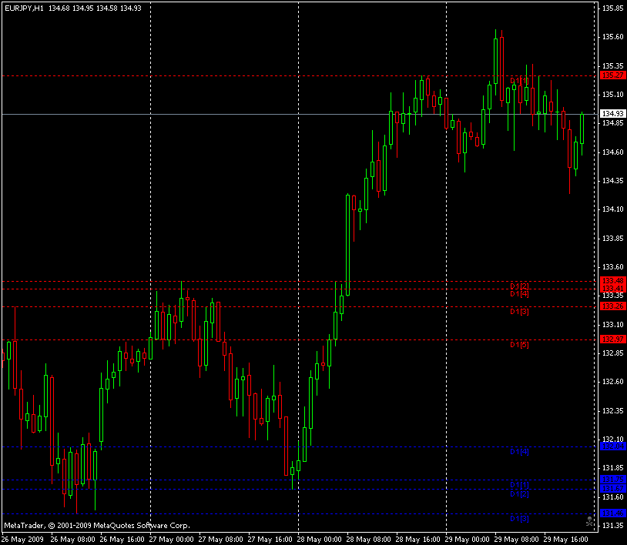This screenshot has width=627, height=545.
Task: Click the 26 May 2009 date label
Action: (x=23, y=540)
